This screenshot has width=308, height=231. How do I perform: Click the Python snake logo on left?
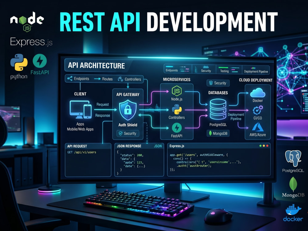coord(19,63)
